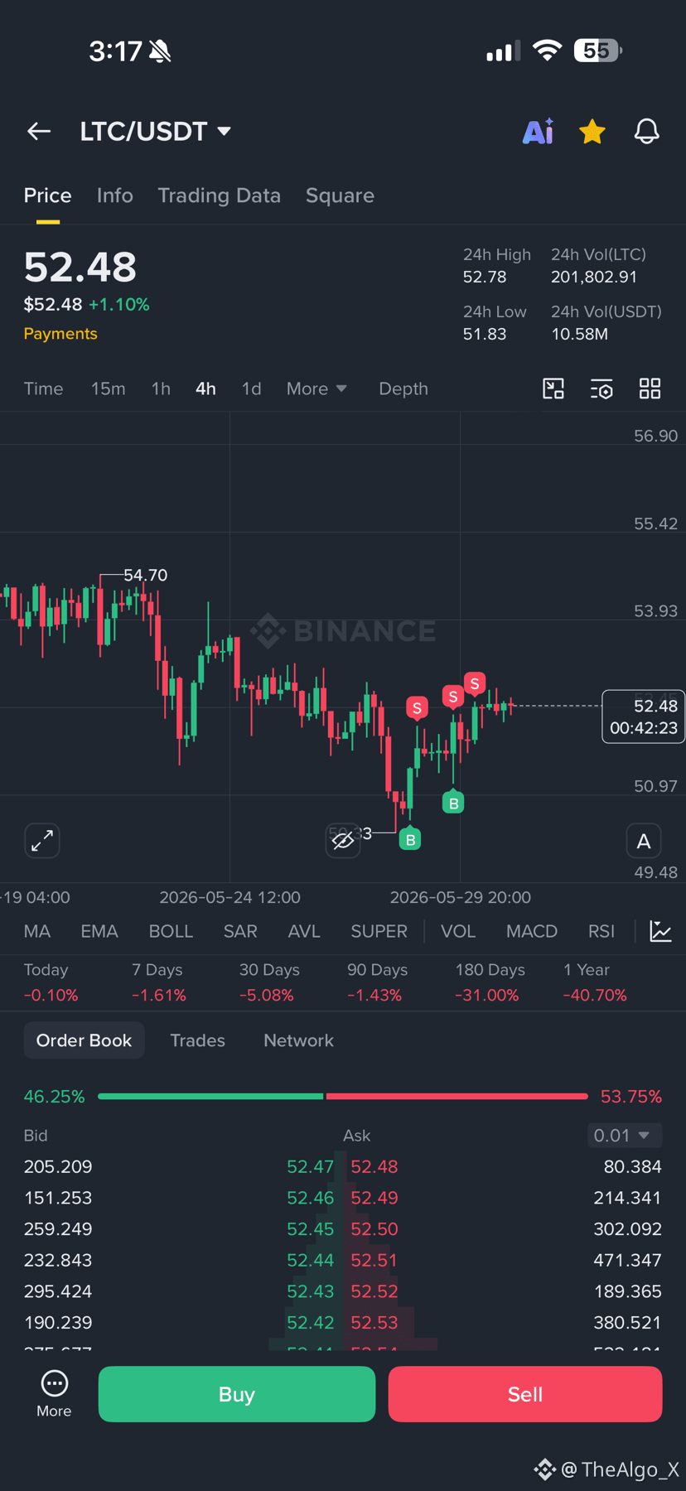
Task: Tap the current price 52.48 label
Action: (643, 717)
